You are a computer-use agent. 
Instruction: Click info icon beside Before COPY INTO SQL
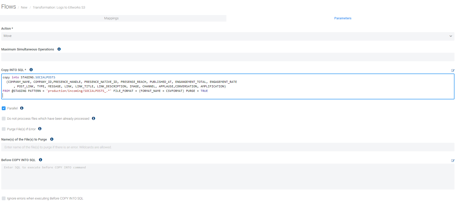click(x=41, y=160)
